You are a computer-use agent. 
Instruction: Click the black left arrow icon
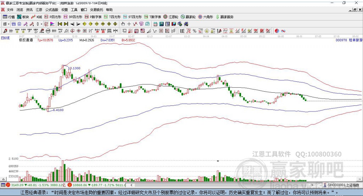coord(72,24)
